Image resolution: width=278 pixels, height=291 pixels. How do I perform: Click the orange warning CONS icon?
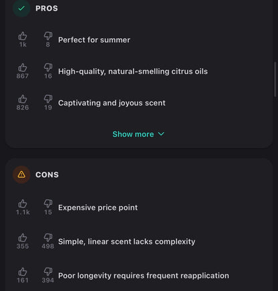click(x=21, y=175)
